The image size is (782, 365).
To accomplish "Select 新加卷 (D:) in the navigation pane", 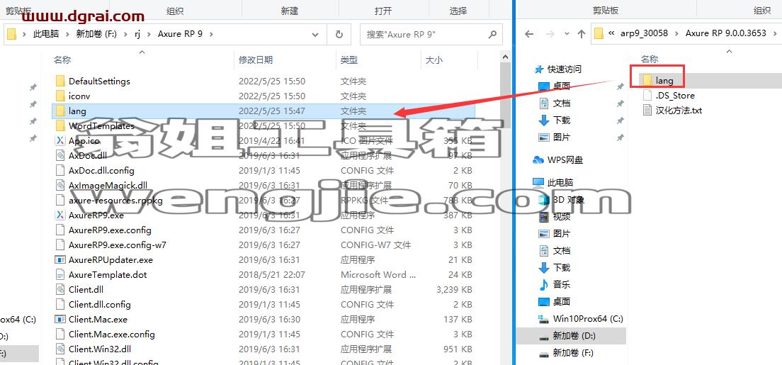I will [574, 335].
